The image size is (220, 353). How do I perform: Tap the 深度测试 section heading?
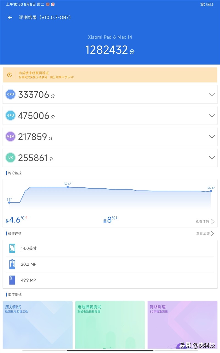(15, 295)
